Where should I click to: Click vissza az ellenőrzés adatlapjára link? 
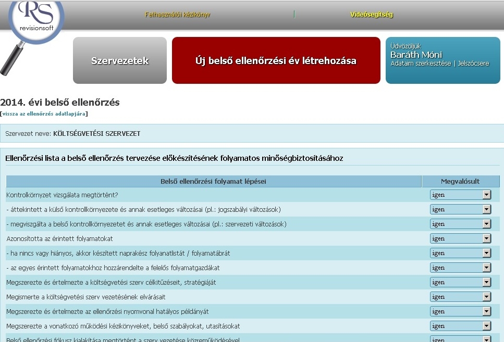click(44, 113)
